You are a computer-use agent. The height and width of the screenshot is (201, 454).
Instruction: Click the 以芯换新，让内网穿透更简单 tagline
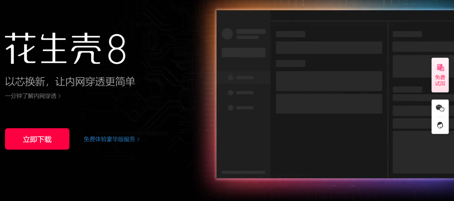[70, 81]
